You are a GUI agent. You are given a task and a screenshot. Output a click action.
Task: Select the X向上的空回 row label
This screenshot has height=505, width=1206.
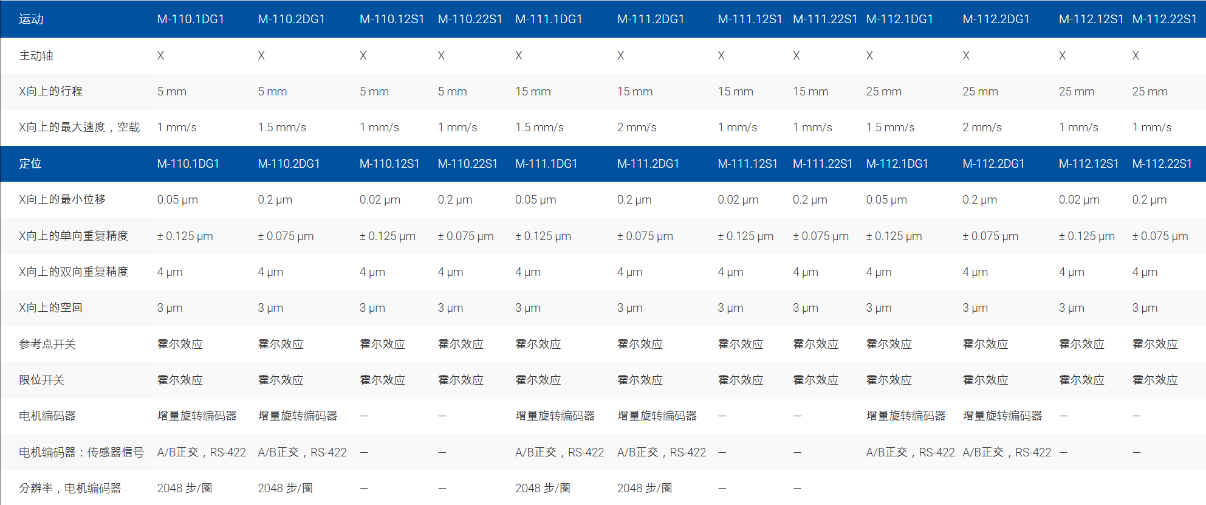(x=50, y=307)
